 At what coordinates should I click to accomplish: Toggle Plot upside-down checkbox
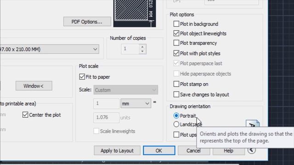pyautogui.click(x=176, y=135)
